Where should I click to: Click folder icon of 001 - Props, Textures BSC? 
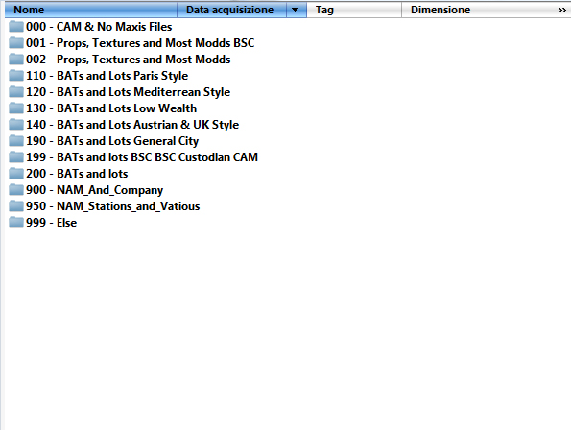click(16, 43)
